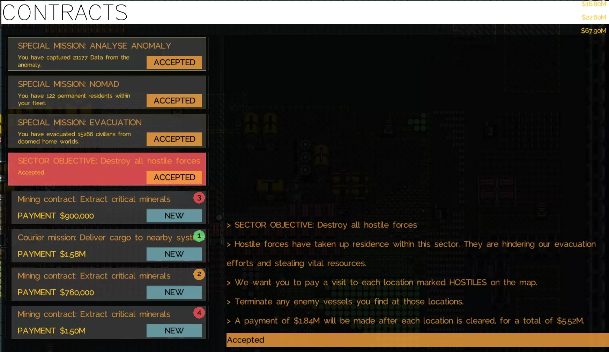Click ACCEPTED on the Evacuation special mission

[174, 139]
